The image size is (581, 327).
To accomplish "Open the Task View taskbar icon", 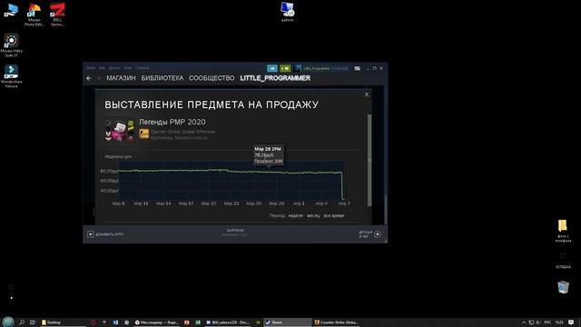I will pos(33,322).
